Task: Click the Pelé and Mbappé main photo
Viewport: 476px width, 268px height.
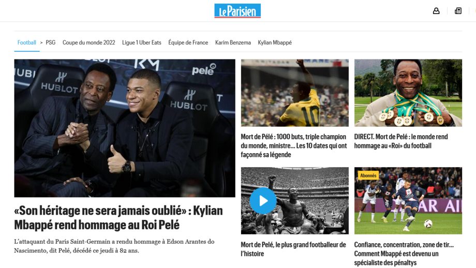Action: [125, 128]
